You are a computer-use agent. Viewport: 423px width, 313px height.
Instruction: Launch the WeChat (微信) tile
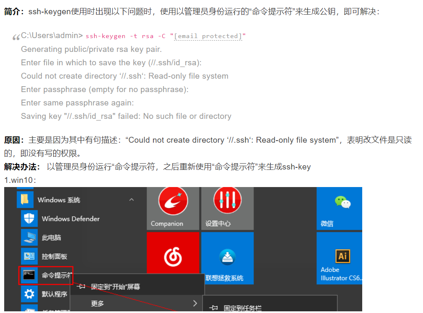340,208
